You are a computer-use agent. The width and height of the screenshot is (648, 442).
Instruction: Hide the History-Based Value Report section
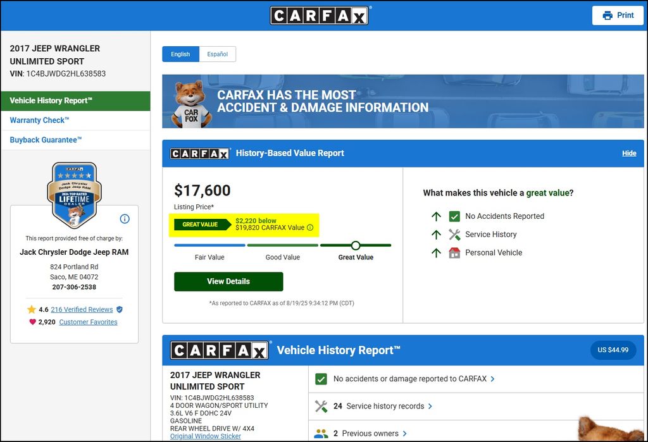pos(629,153)
